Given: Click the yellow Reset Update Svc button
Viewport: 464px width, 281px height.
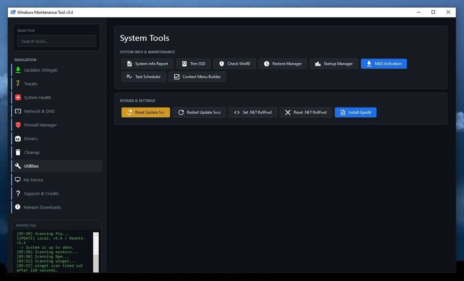Looking at the screenshot, I should (x=146, y=112).
